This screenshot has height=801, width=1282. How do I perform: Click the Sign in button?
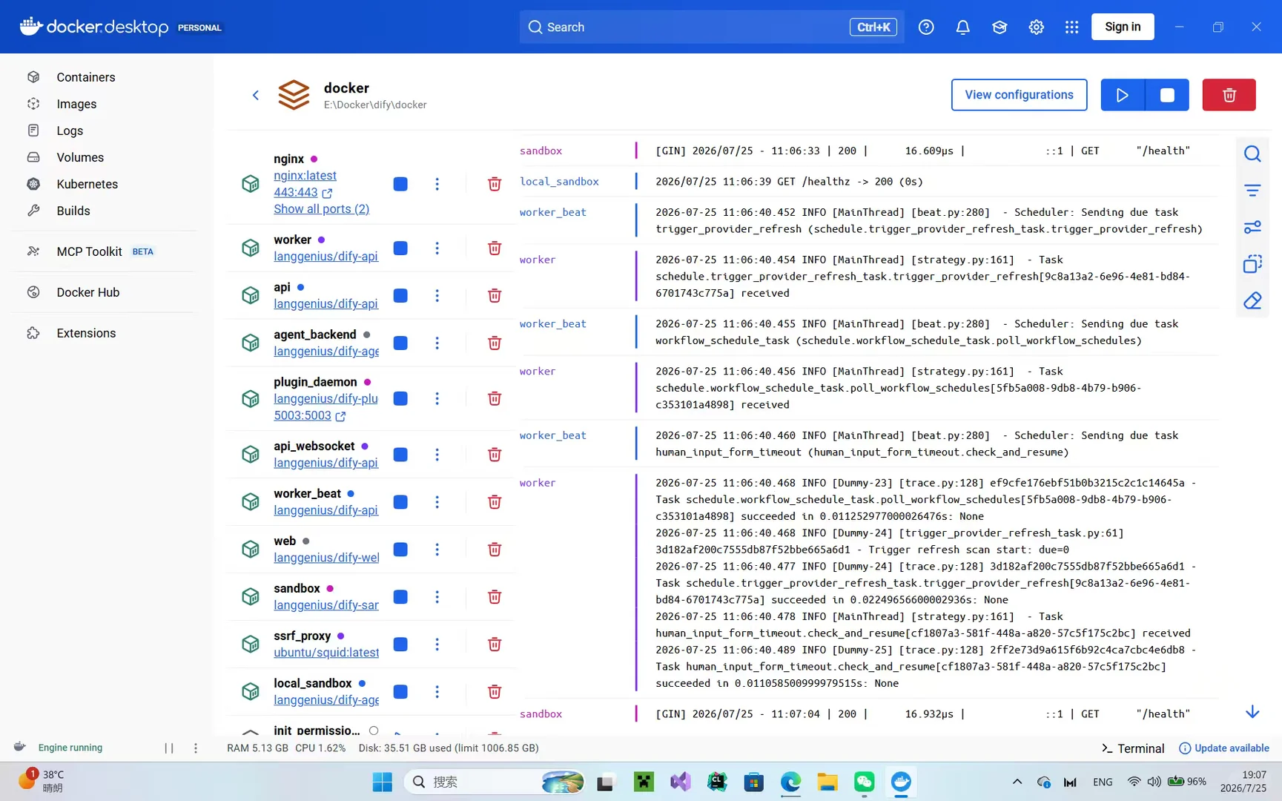pyautogui.click(x=1123, y=27)
